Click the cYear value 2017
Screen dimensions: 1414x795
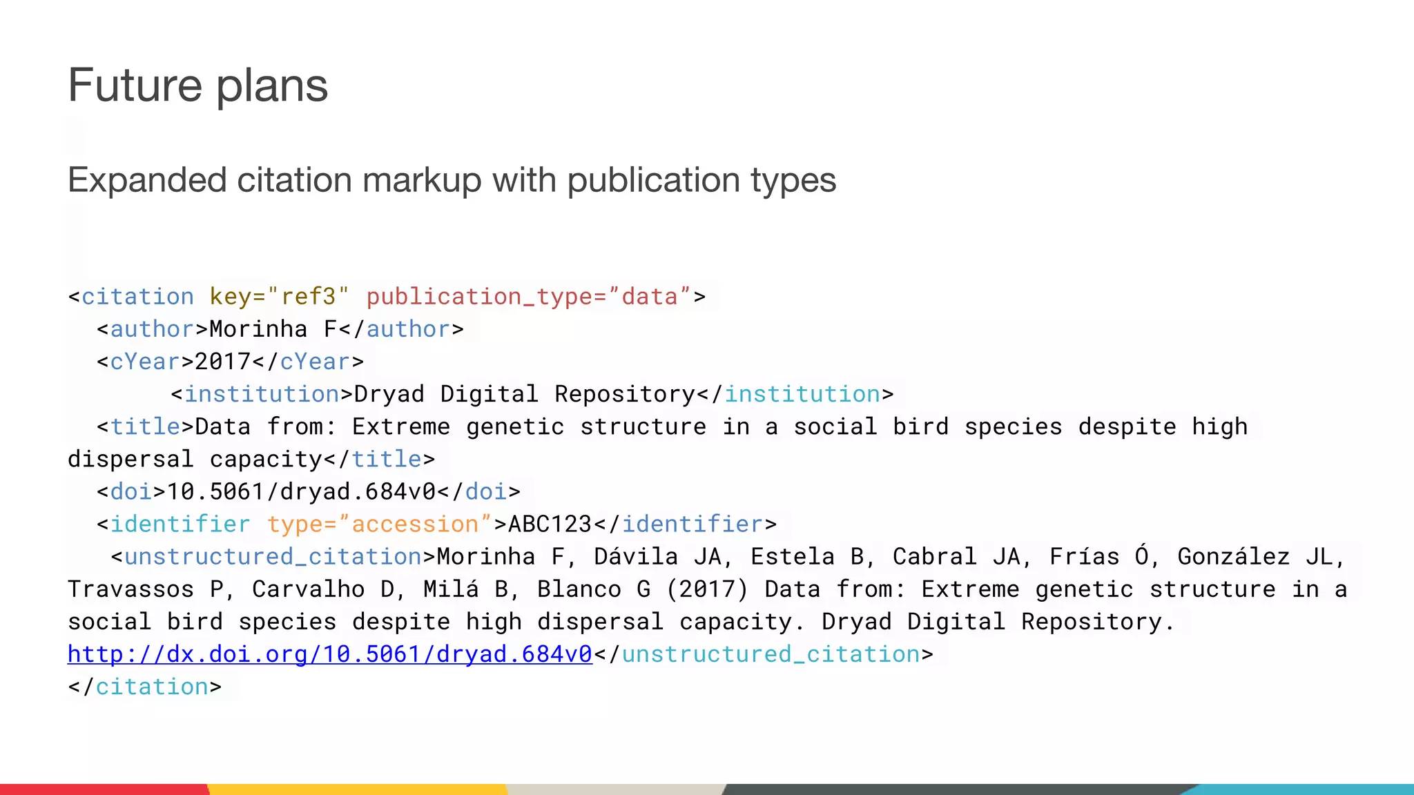pyautogui.click(x=223, y=362)
